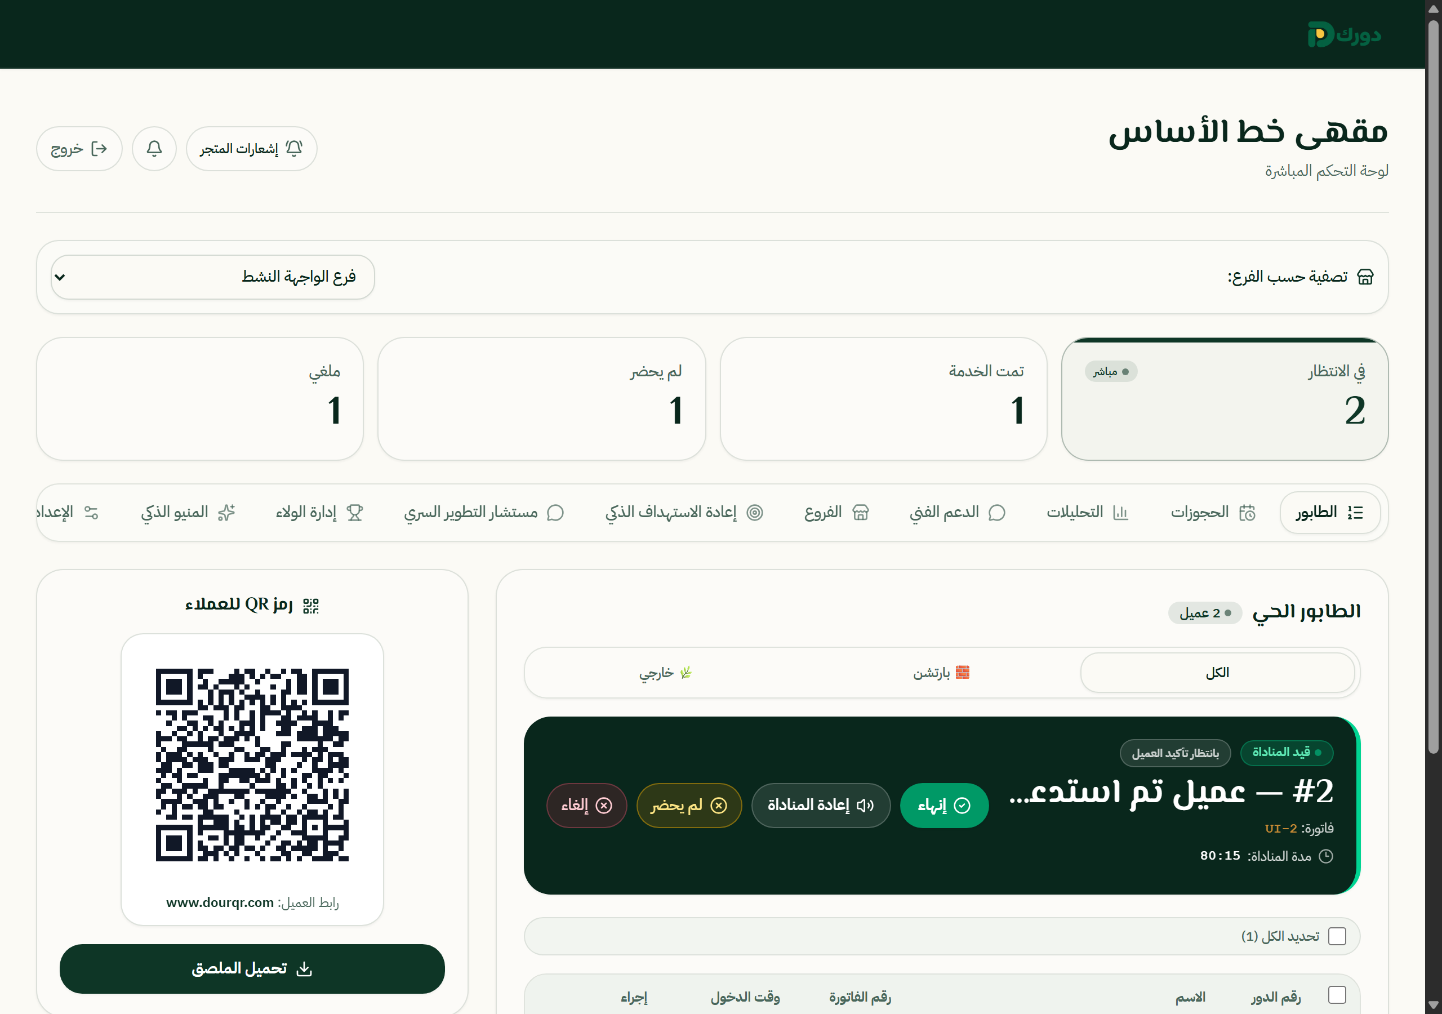This screenshot has width=1442, height=1014.
Task: Filter queue by الكل all
Action: point(1217,673)
